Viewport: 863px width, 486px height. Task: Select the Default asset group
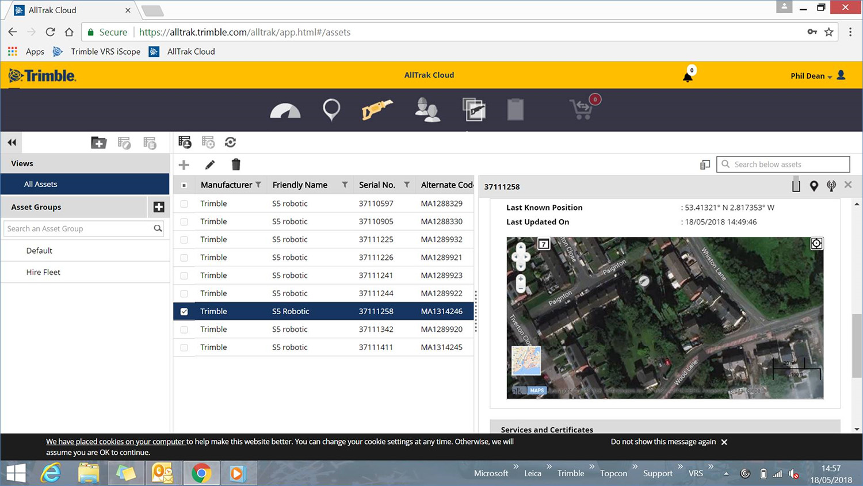click(x=85, y=251)
